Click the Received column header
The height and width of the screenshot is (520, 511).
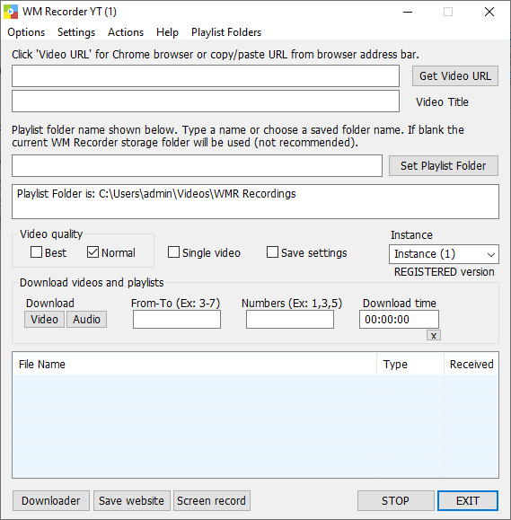click(x=471, y=364)
